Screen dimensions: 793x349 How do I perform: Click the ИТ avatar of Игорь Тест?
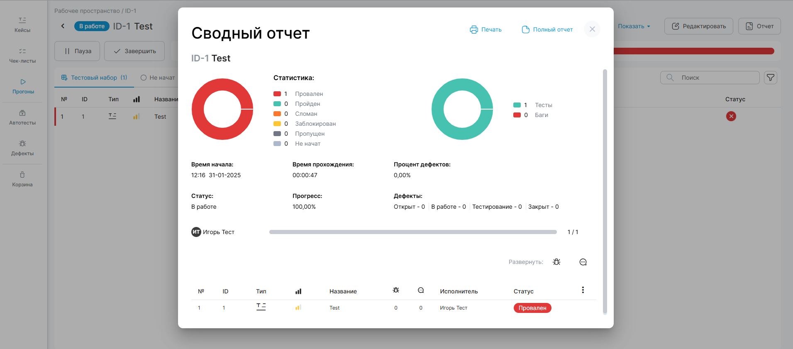coord(196,232)
